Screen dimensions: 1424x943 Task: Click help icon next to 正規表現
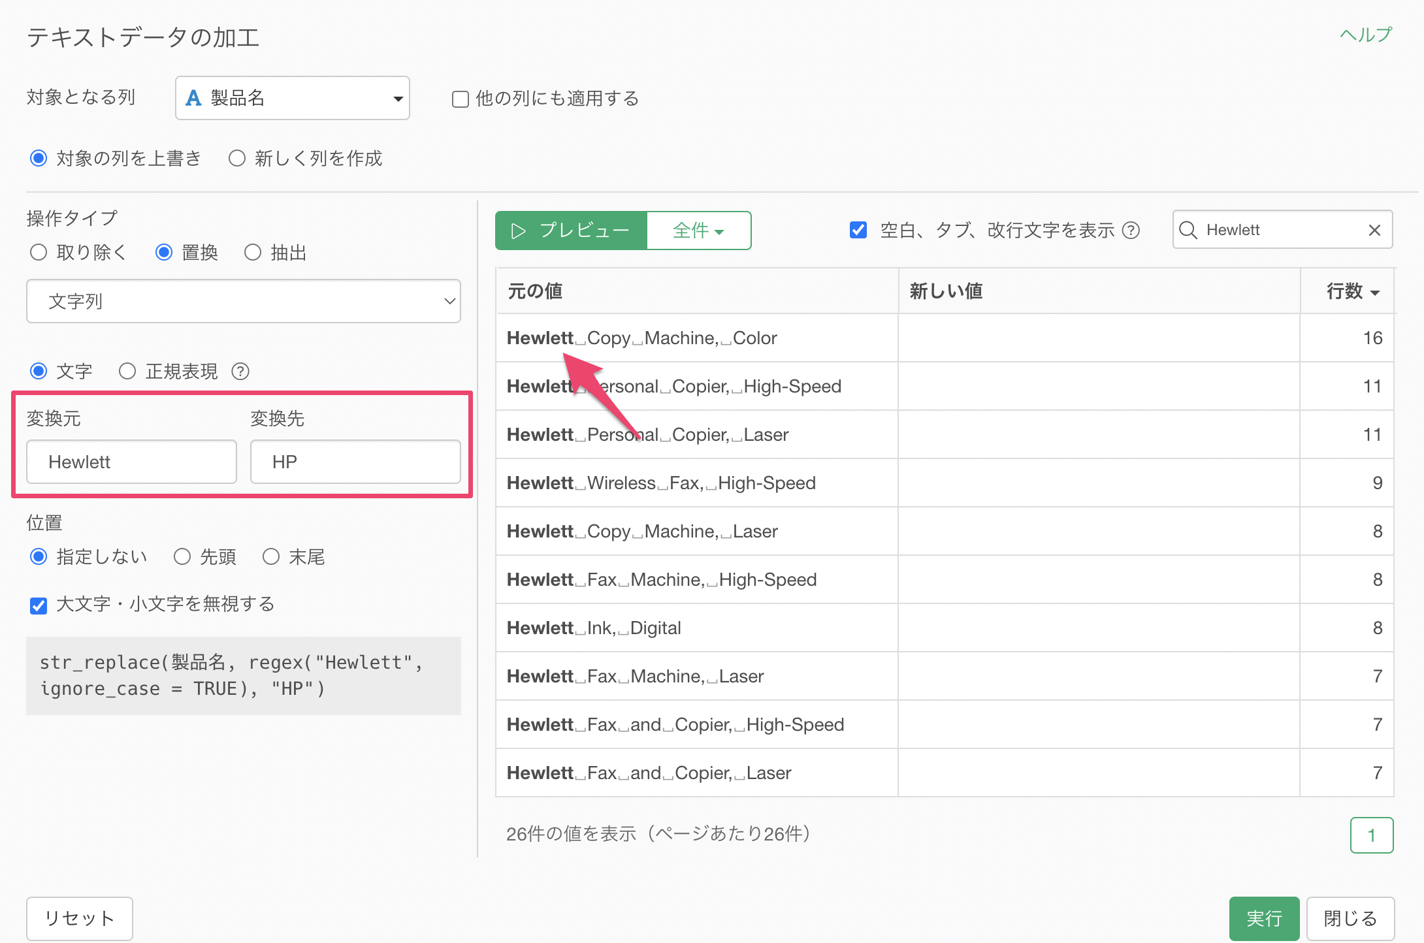240,372
